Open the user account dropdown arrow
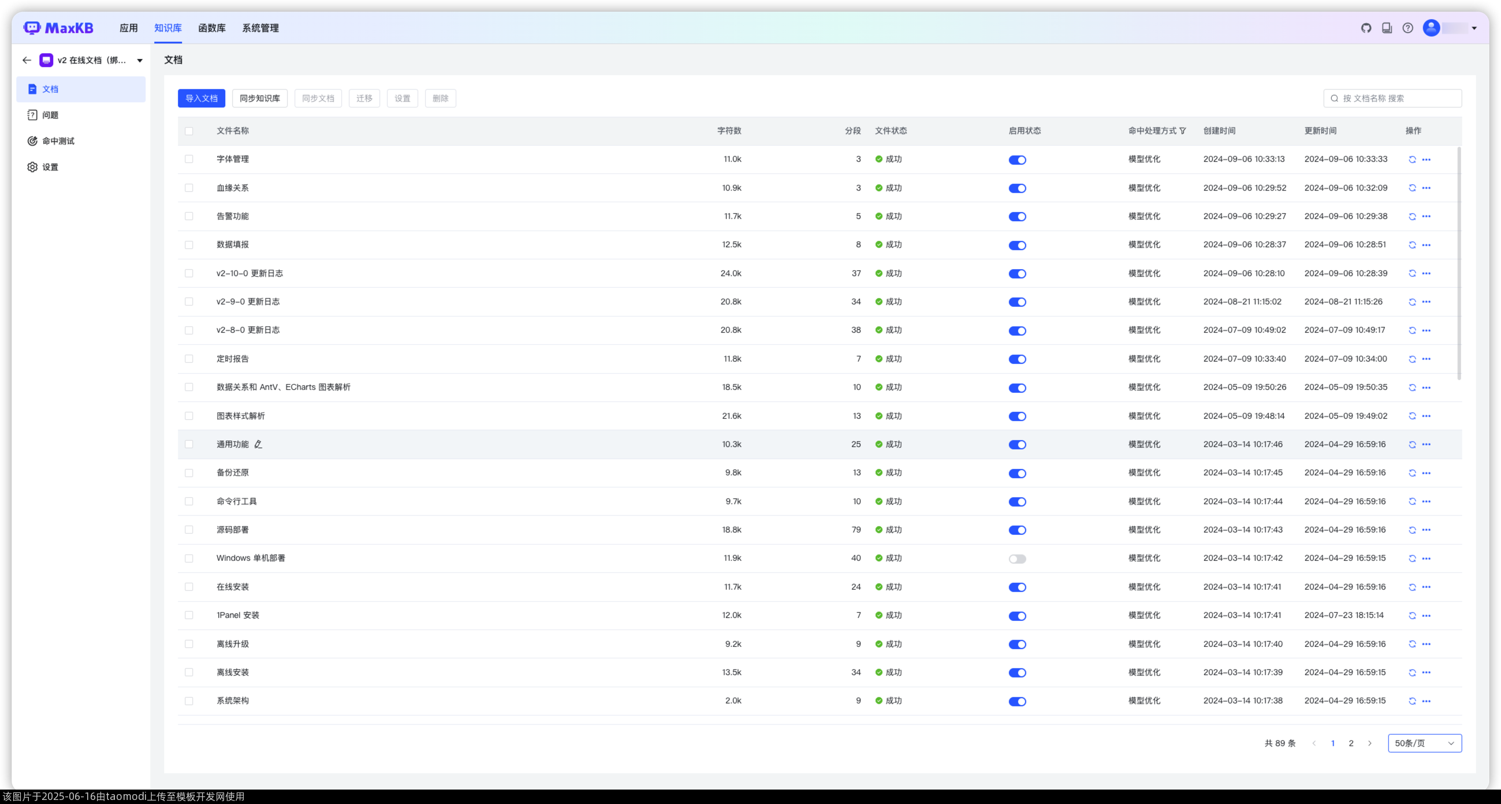Image resolution: width=1501 pixels, height=804 pixels. pos(1474,28)
